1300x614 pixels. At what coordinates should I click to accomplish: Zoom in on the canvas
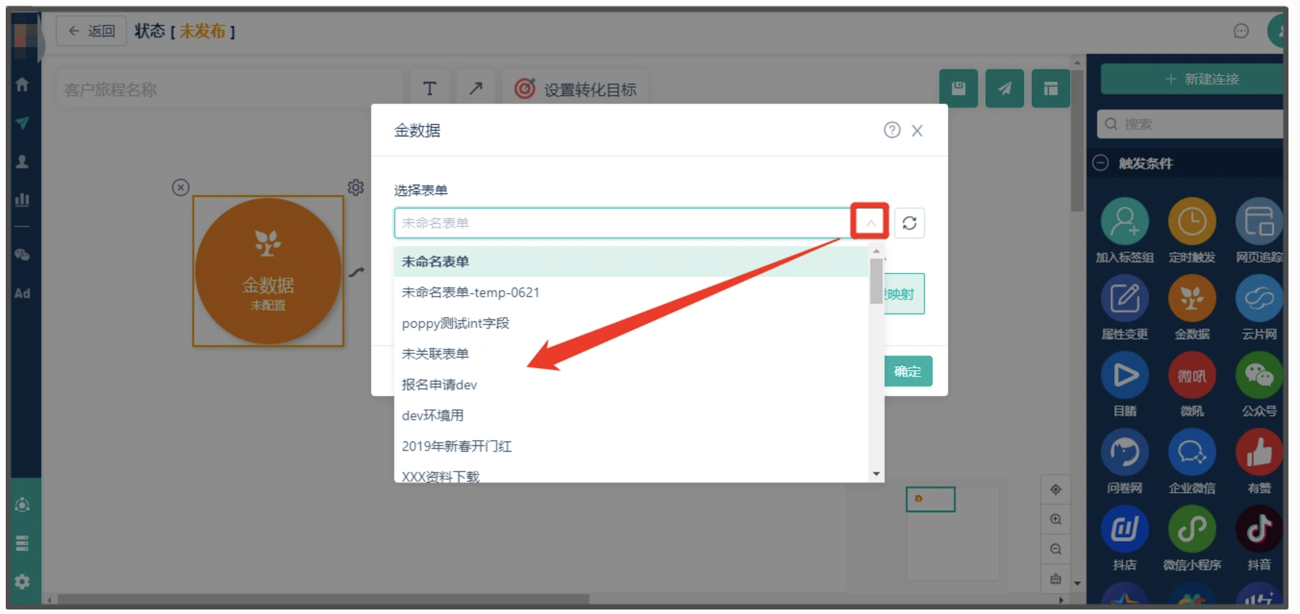[x=1056, y=519]
